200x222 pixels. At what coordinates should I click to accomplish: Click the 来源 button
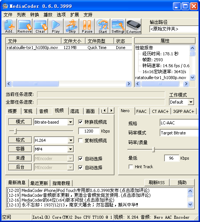[20, 158]
